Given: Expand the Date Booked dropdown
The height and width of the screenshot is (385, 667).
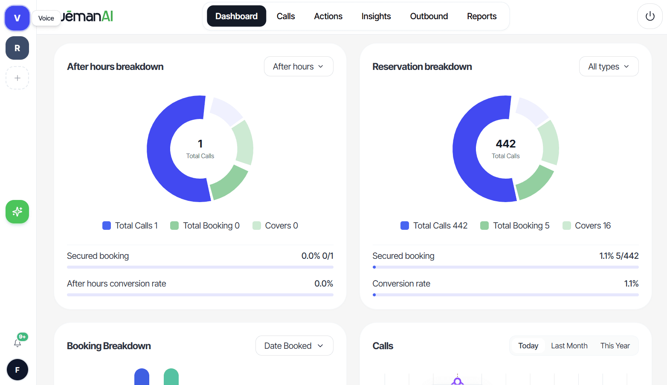Looking at the screenshot, I should [294, 346].
